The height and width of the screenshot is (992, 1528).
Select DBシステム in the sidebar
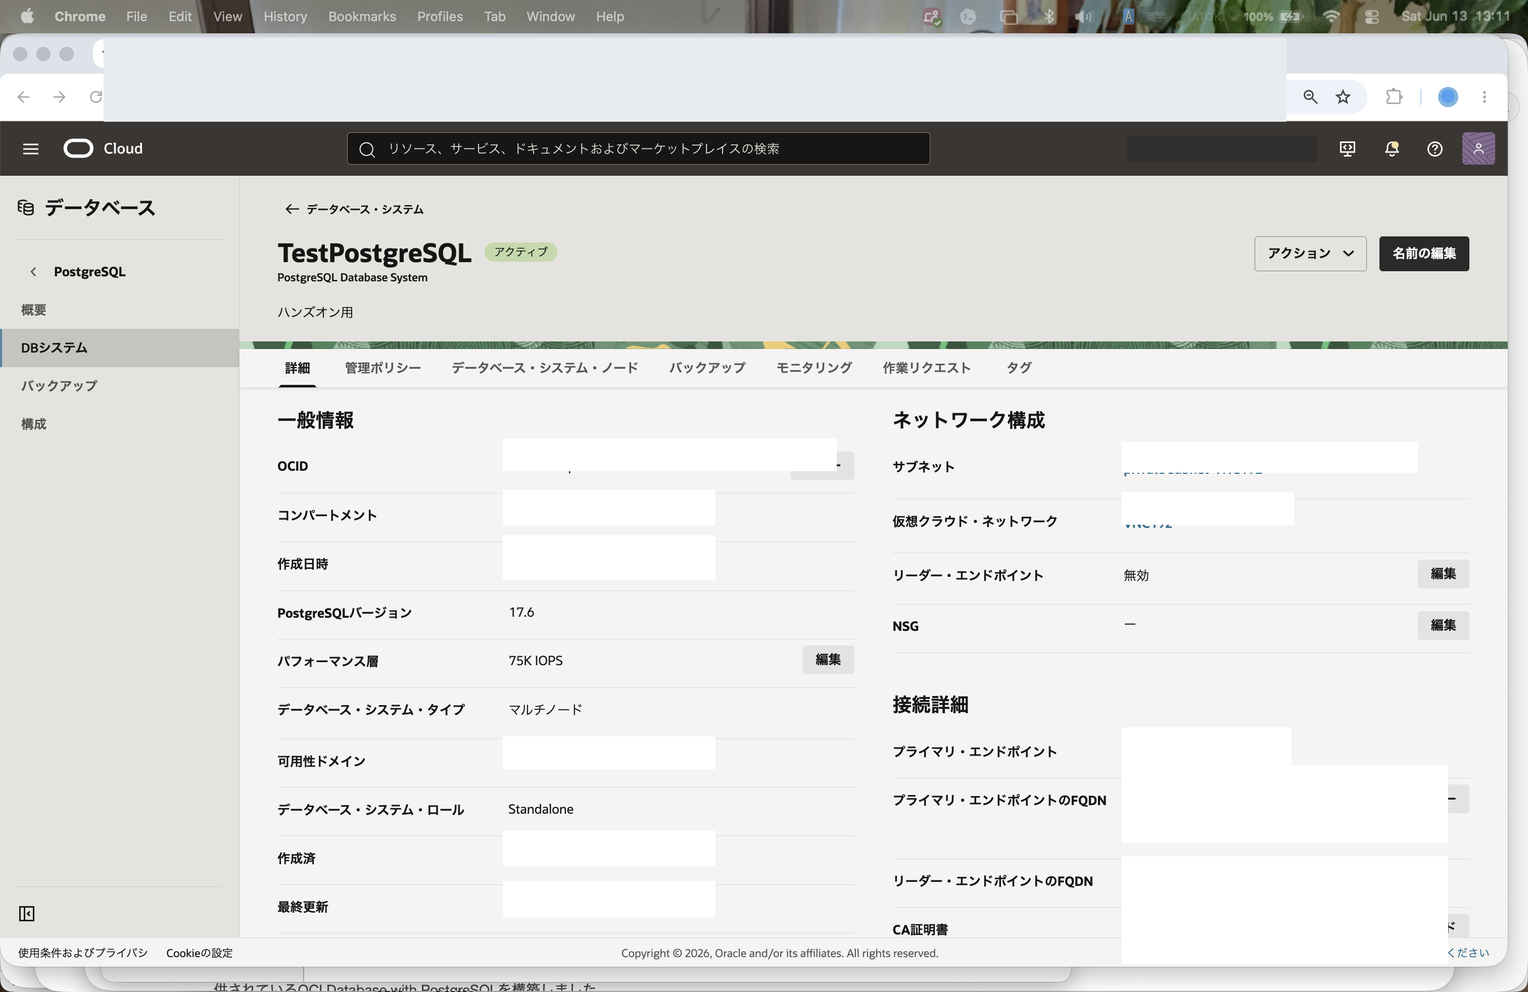(119, 348)
